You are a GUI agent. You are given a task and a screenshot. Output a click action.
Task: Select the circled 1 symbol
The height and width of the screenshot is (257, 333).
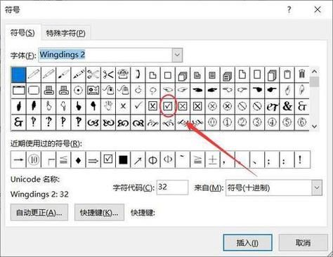tap(228, 122)
